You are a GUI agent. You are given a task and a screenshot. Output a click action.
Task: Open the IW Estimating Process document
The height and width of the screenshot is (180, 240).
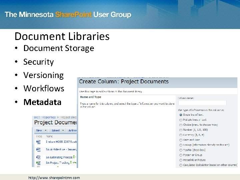coord(59,157)
